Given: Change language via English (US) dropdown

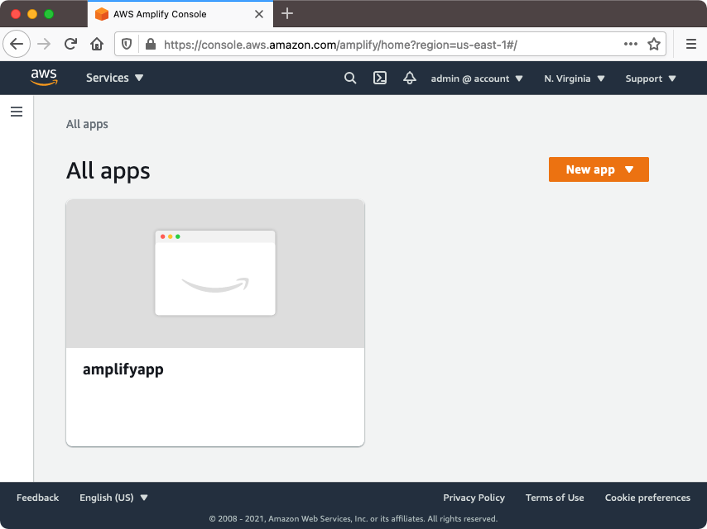Looking at the screenshot, I should [x=113, y=498].
